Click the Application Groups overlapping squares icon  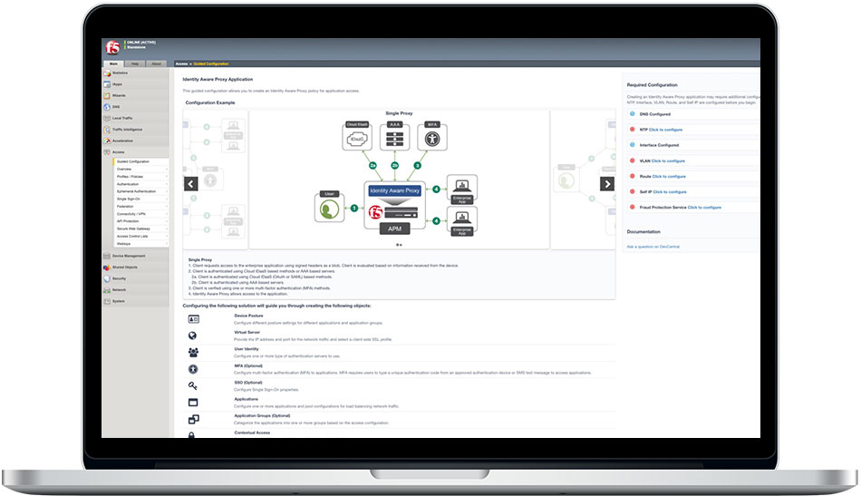tap(193, 420)
